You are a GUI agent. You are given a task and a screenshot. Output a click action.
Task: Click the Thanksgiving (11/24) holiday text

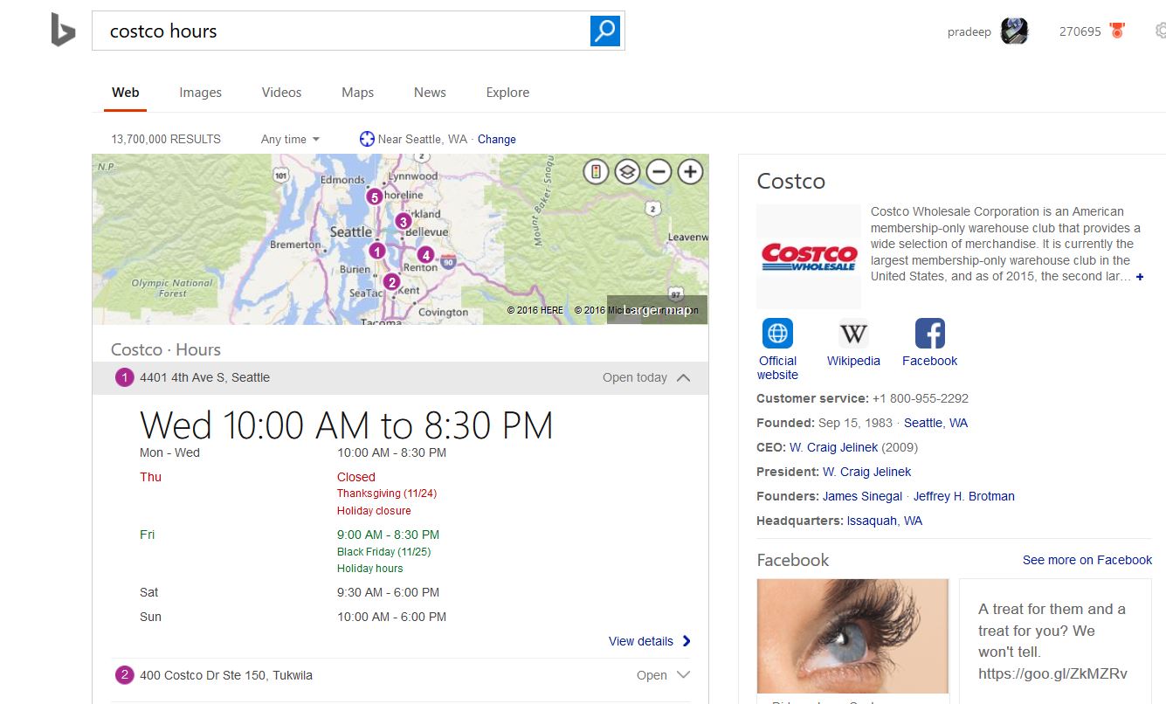(387, 493)
